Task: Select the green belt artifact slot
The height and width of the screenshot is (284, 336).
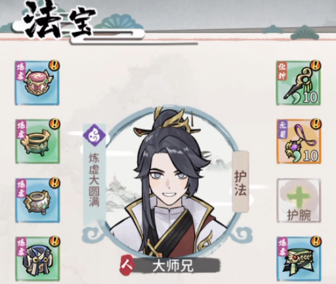Action: [299, 259]
